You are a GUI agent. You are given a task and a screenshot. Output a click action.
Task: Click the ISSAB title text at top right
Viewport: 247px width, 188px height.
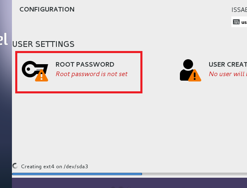[239, 9]
